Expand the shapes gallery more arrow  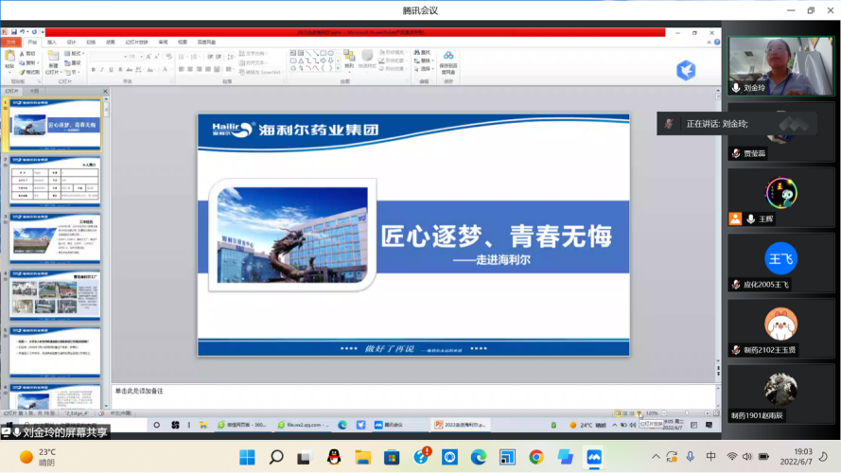338,70
